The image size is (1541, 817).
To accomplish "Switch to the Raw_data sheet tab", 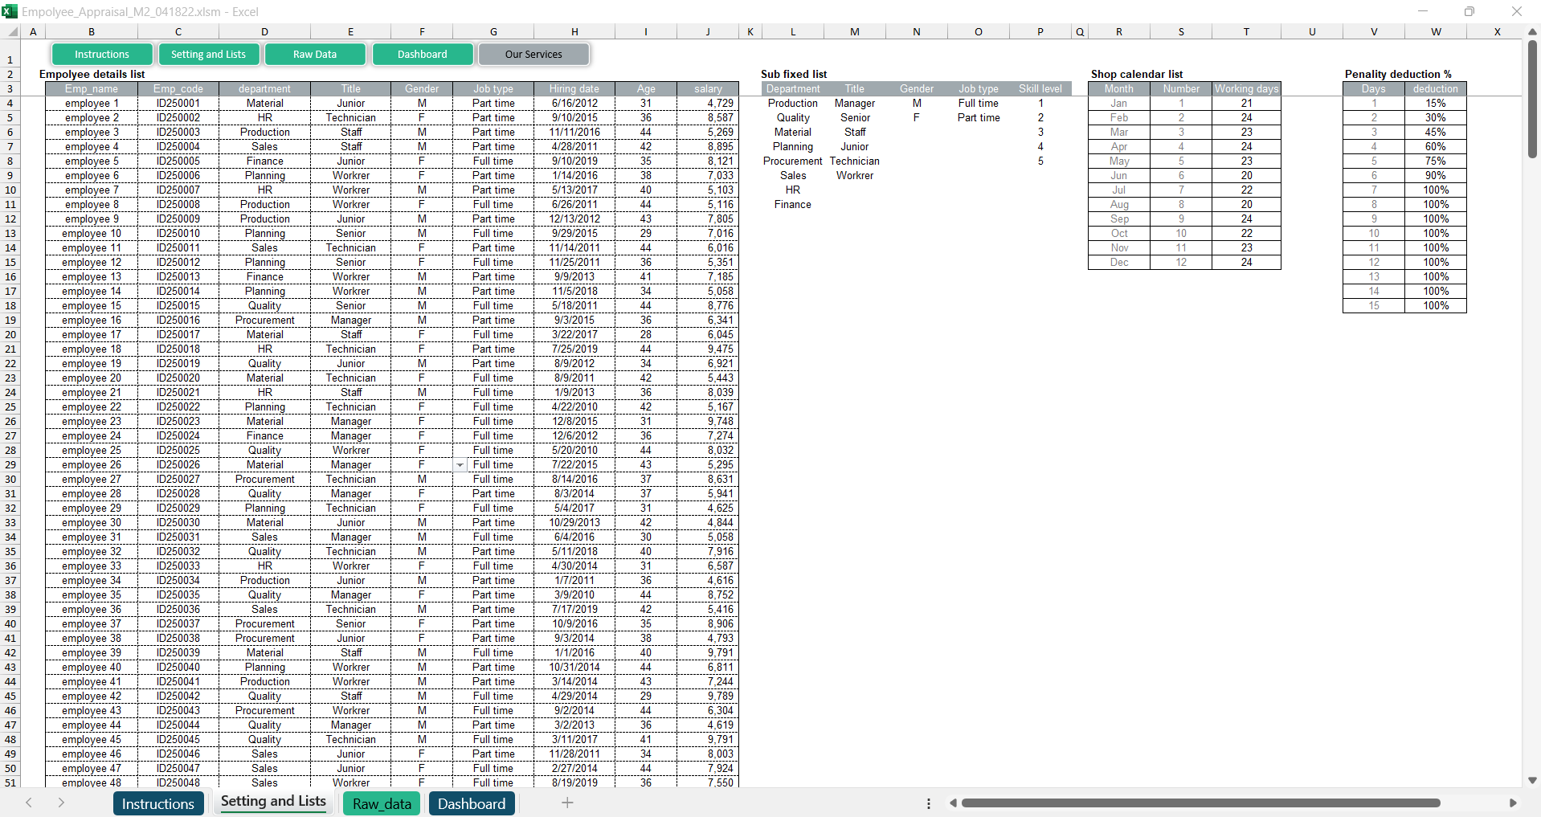I will click(x=382, y=803).
